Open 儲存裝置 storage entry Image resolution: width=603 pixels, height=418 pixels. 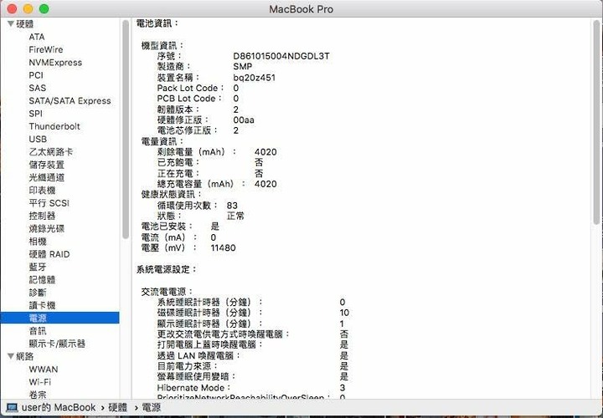[x=47, y=165]
